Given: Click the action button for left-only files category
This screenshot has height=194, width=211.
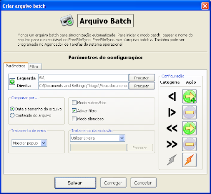Looking at the screenshot, I should pyautogui.click(x=189, y=96).
